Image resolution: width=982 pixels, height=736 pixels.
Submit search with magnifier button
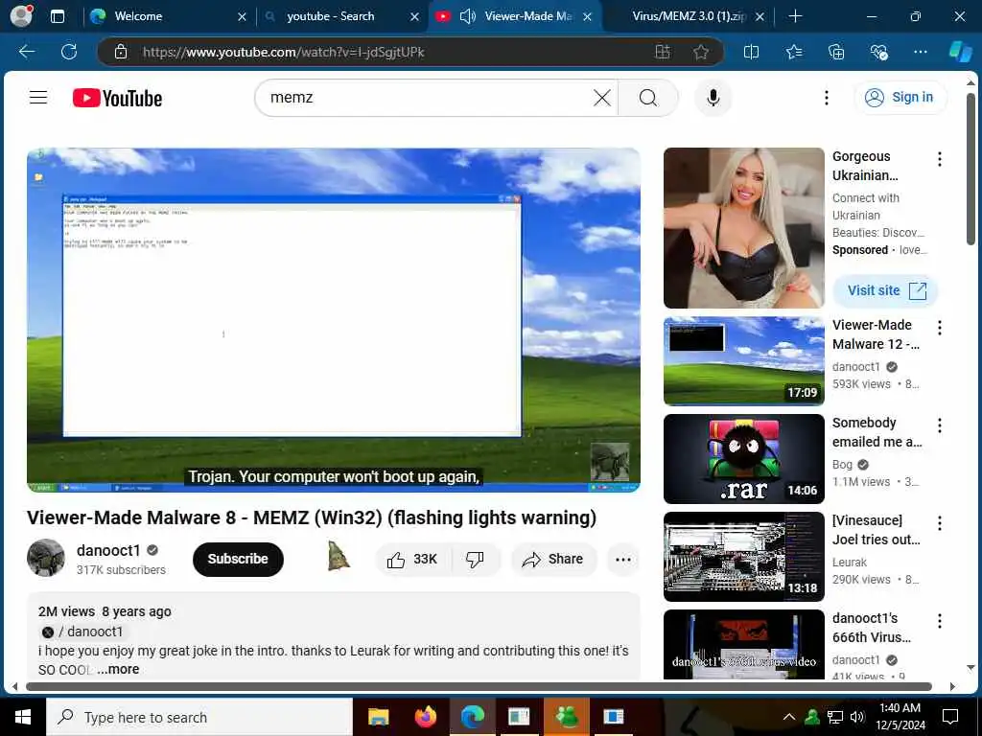click(648, 98)
